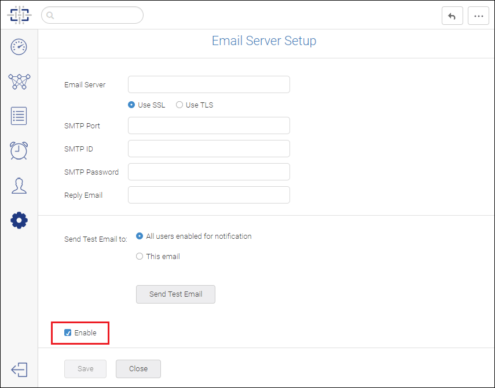Select All users enabled for notification
The height and width of the screenshot is (388, 495).
click(x=139, y=236)
